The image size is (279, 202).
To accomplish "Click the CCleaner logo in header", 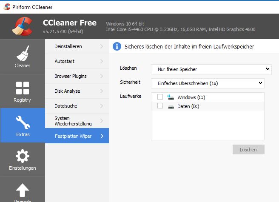I will click(23, 26).
